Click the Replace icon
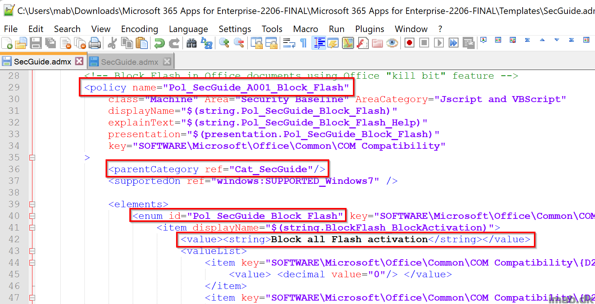This screenshot has width=595, height=304. coord(207,43)
